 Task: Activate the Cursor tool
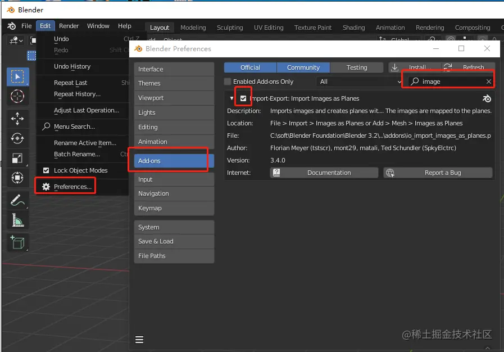[17, 96]
